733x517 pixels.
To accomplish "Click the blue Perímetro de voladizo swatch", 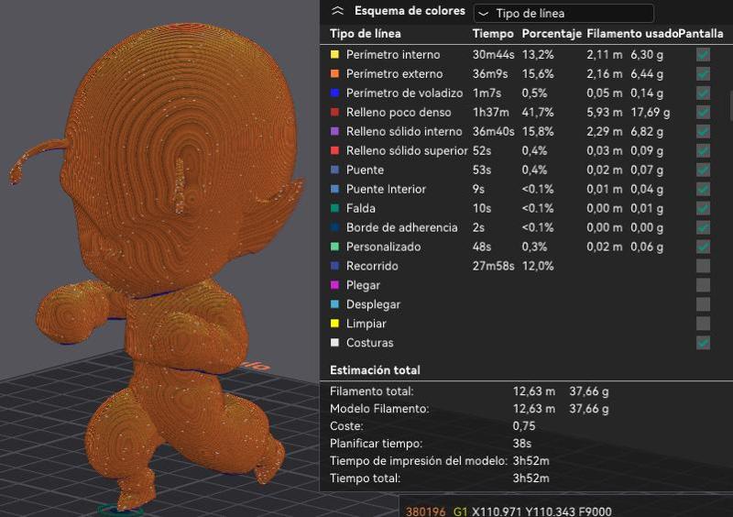I will coord(334,93).
